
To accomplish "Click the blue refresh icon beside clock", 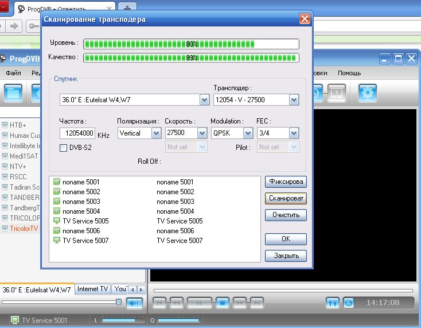I will 348,303.
